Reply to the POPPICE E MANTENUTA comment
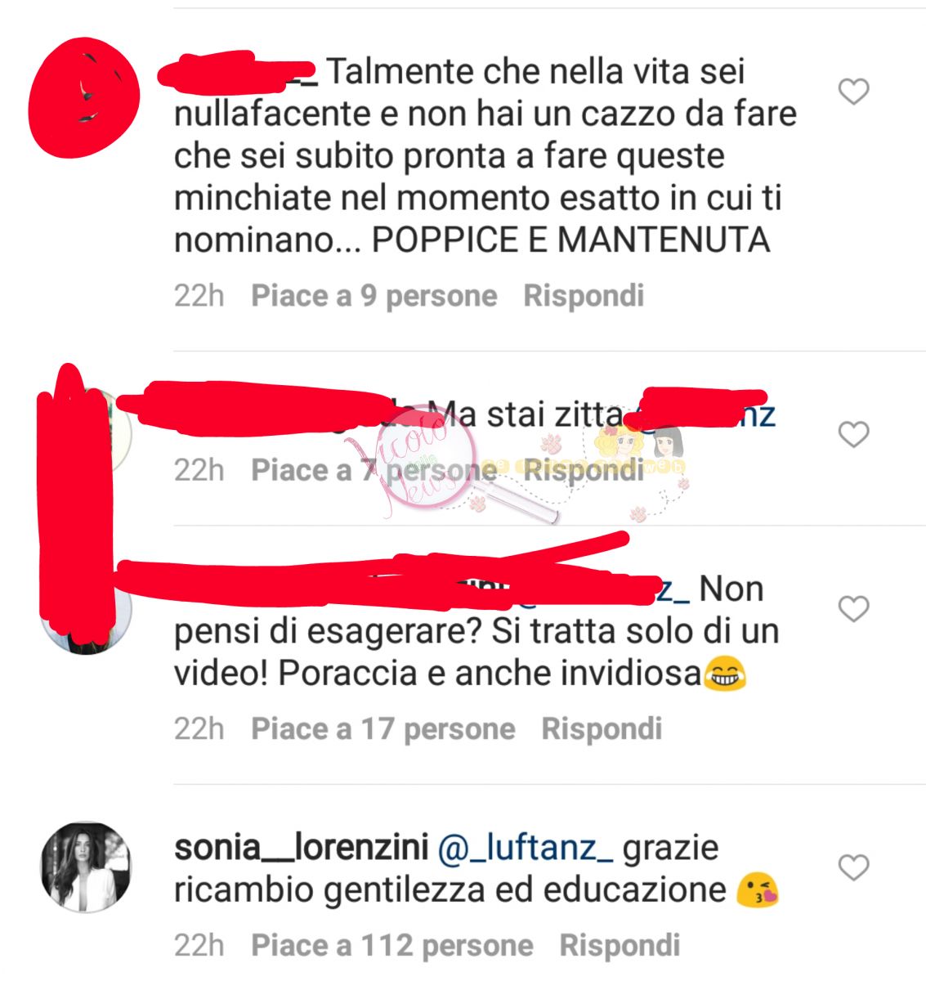 click(584, 296)
